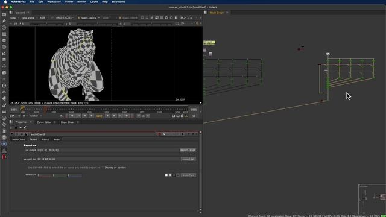Jump to the last frame button
The image size is (386, 217).
(x=127, y=116)
